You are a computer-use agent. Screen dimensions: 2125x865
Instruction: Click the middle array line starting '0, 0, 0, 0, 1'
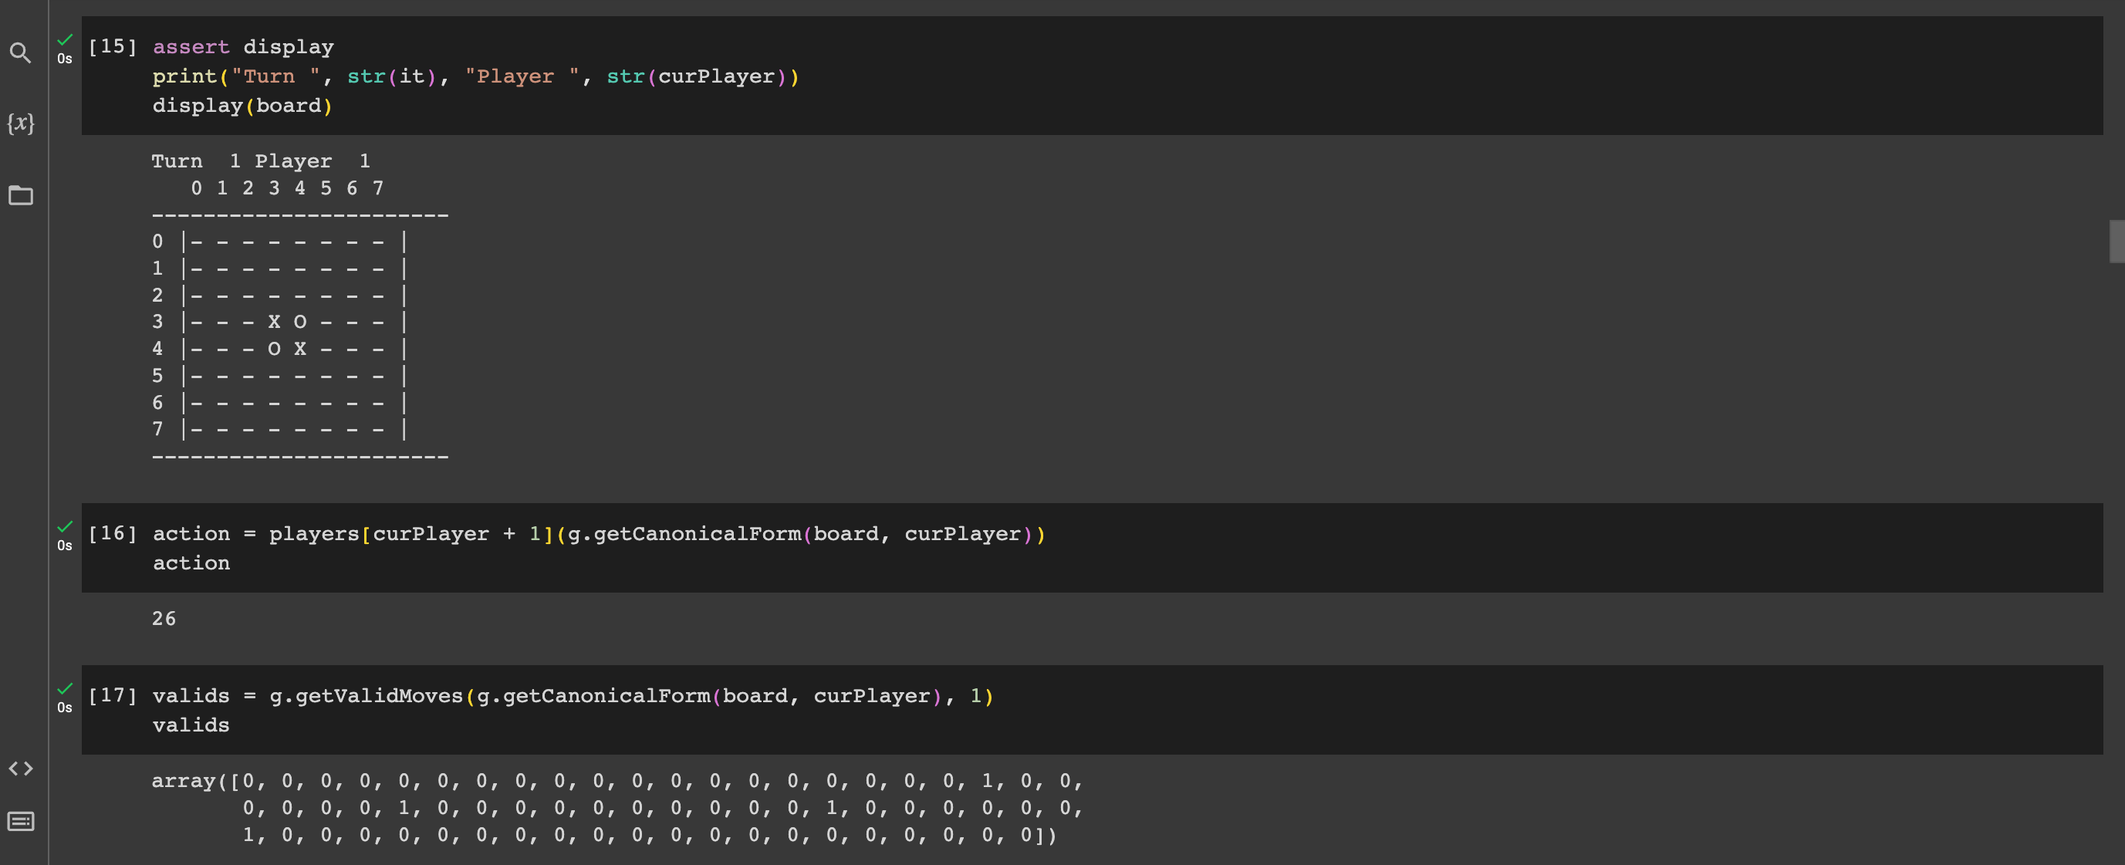pos(662,808)
